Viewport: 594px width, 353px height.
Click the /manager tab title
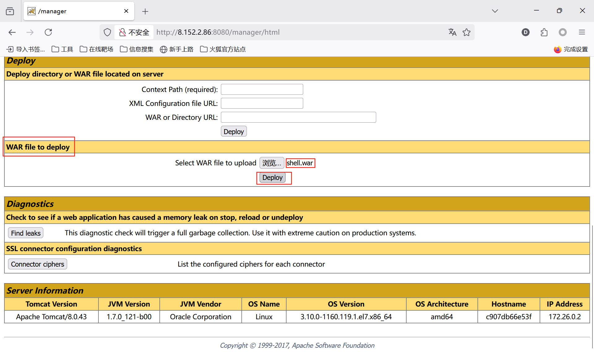(x=52, y=11)
